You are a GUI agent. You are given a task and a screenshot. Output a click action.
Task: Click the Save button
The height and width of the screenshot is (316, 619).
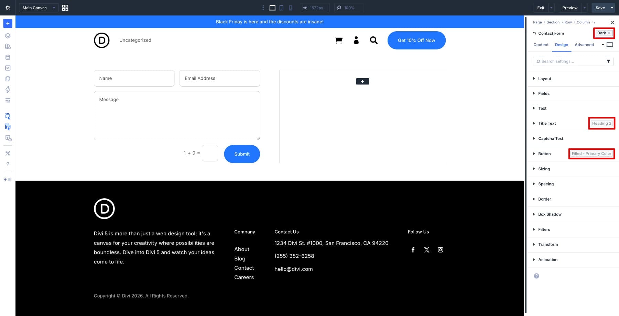[x=600, y=8]
